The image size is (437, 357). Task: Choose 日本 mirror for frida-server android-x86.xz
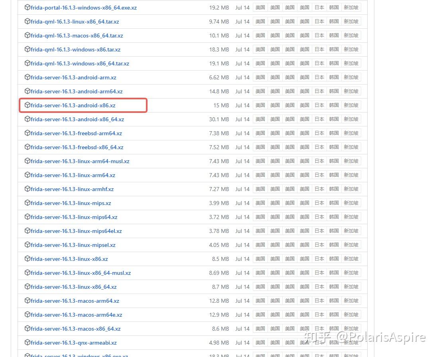(x=319, y=105)
